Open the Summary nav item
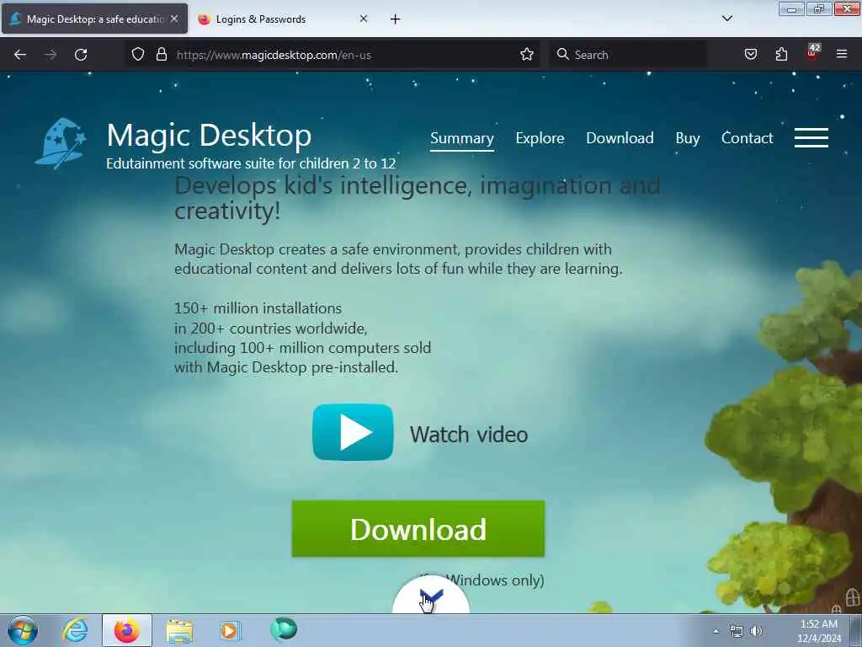Image resolution: width=862 pixels, height=647 pixels. 462,138
